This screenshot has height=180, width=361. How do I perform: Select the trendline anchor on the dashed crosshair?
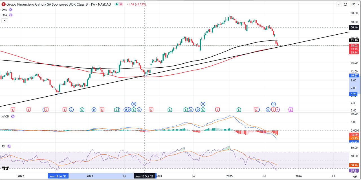click(x=146, y=75)
